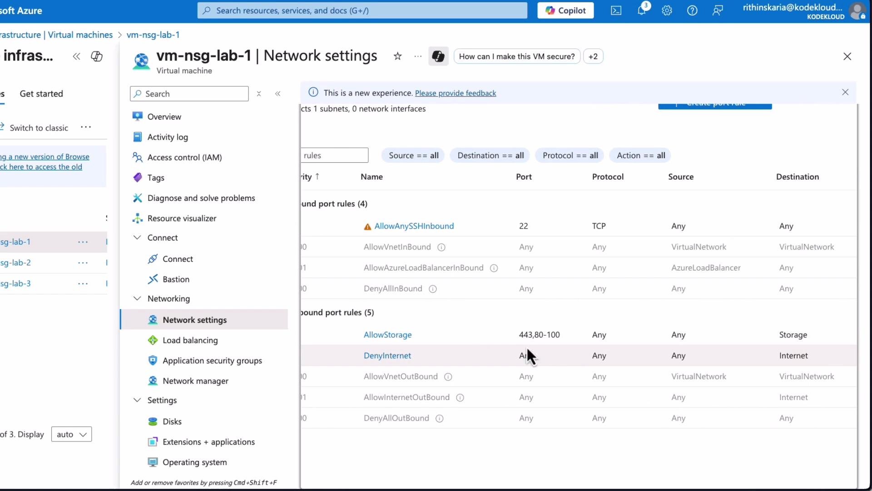Open Application security groups
Image resolution: width=872 pixels, height=491 pixels.
212,361
